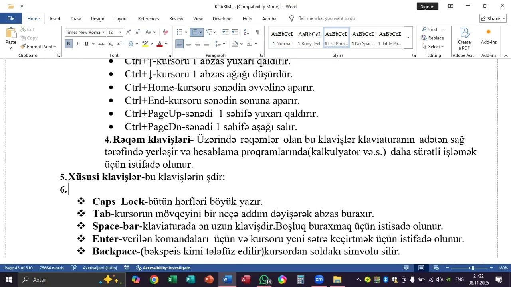Align text right icon
The image size is (511, 287).
point(197,44)
